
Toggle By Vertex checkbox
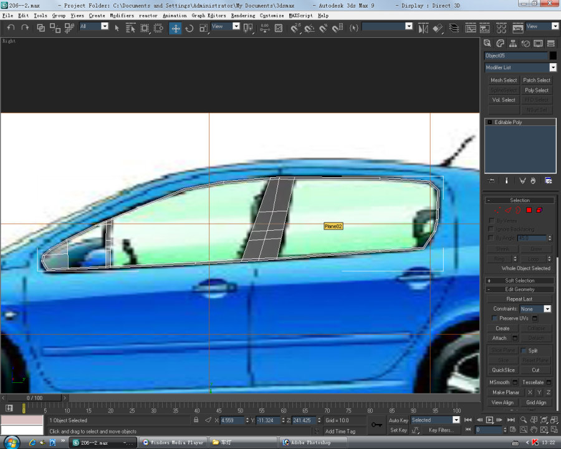(x=491, y=221)
